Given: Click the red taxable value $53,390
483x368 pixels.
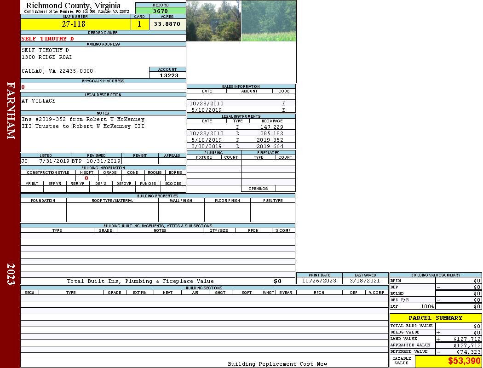Looking at the screenshot, I should coord(464,361).
